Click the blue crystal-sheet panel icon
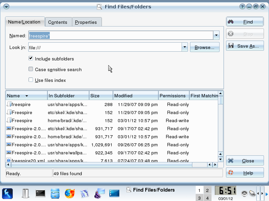 tap(85, 194)
